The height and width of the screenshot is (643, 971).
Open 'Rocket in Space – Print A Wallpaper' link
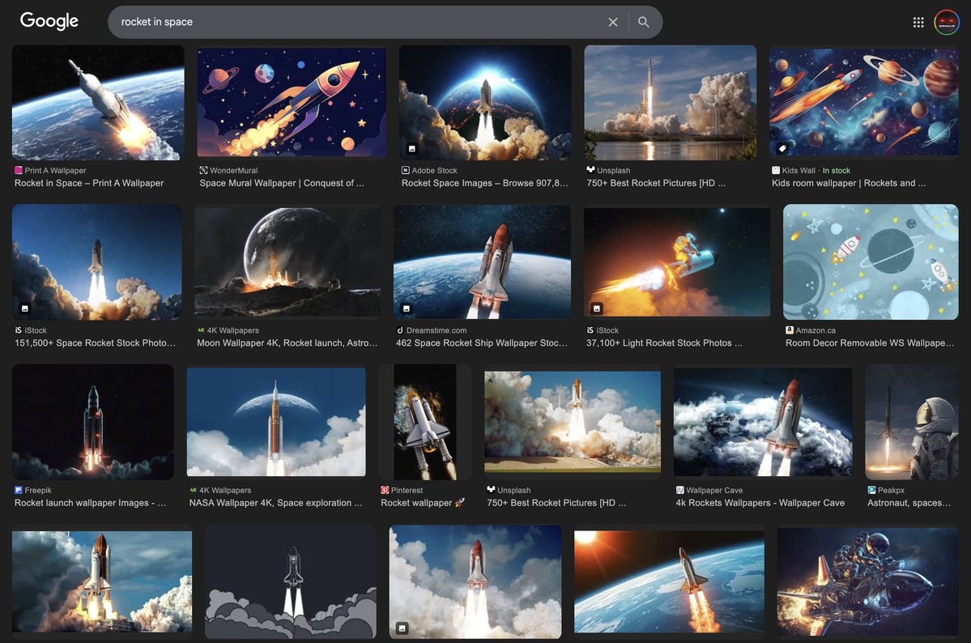coord(89,183)
